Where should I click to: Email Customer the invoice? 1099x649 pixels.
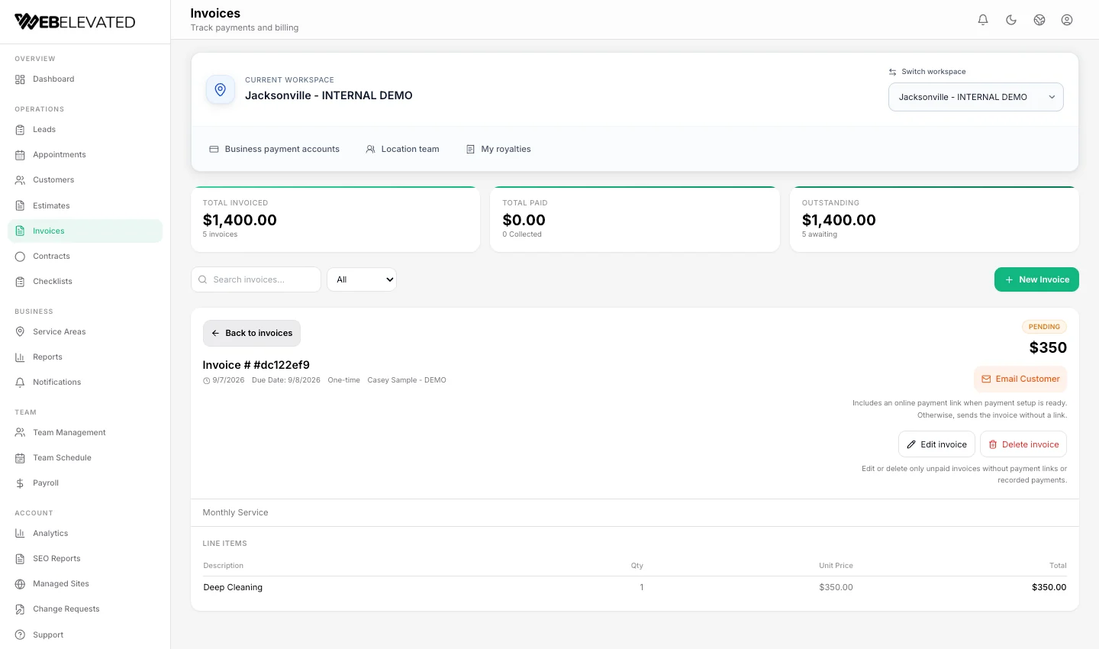1020,379
